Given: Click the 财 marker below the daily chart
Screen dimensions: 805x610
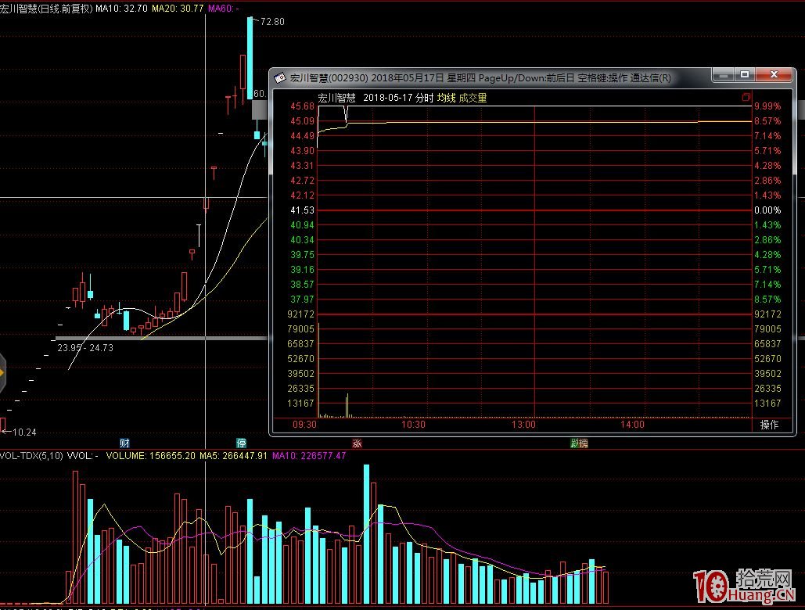Looking at the screenshot, I should [124, 443].
